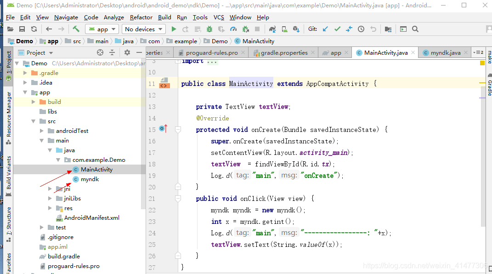Viewport: 492px width, 274px height.
Task: Open AVD Manager device icon
Action: (285, 29)
